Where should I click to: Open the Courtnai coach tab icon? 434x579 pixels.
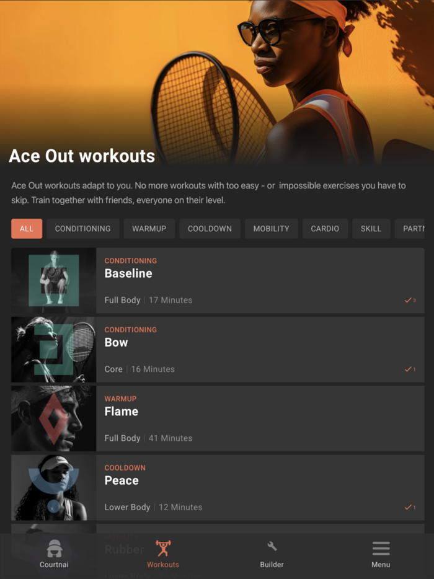click(x=54, y=548)
